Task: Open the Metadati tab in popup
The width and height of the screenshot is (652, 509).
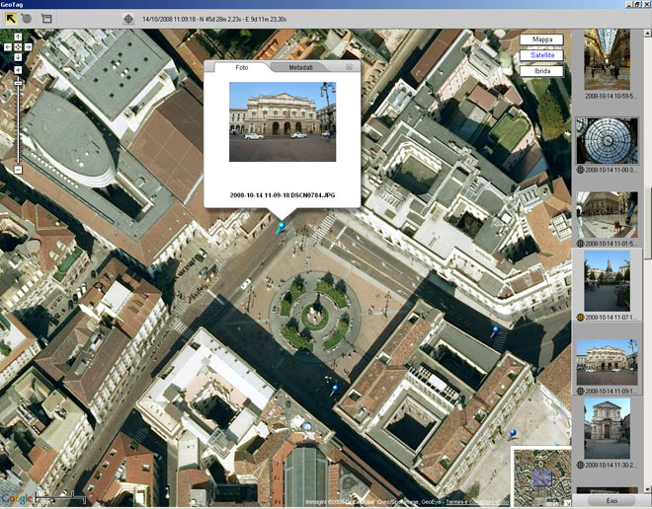Action: click(300, 67)
